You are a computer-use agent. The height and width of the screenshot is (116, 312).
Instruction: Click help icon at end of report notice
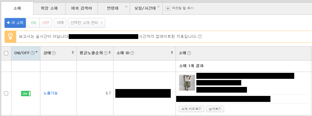[200, 37]
